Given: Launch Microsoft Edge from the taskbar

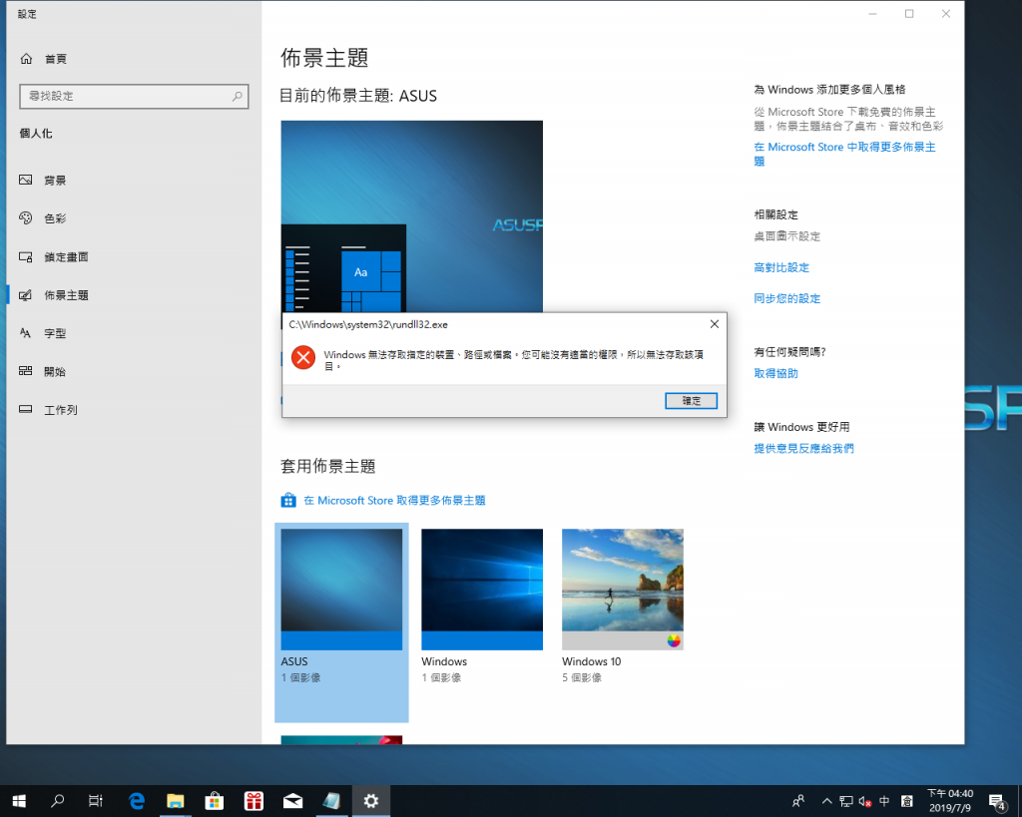Looking at the screenshot, I should (136, 801).
